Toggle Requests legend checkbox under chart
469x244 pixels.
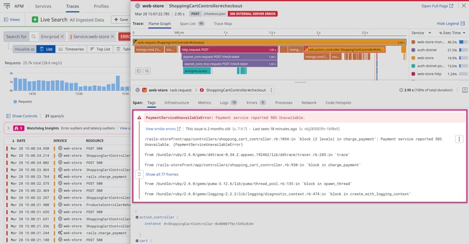tap(16, 102)
